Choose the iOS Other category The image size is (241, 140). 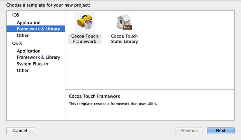tap(23, 35)
